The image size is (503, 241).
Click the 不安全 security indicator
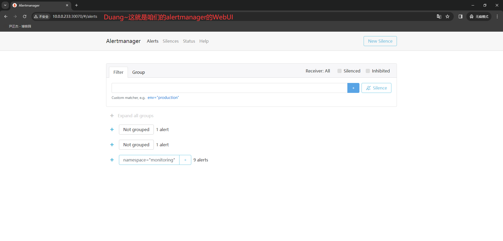pos(41,16)
